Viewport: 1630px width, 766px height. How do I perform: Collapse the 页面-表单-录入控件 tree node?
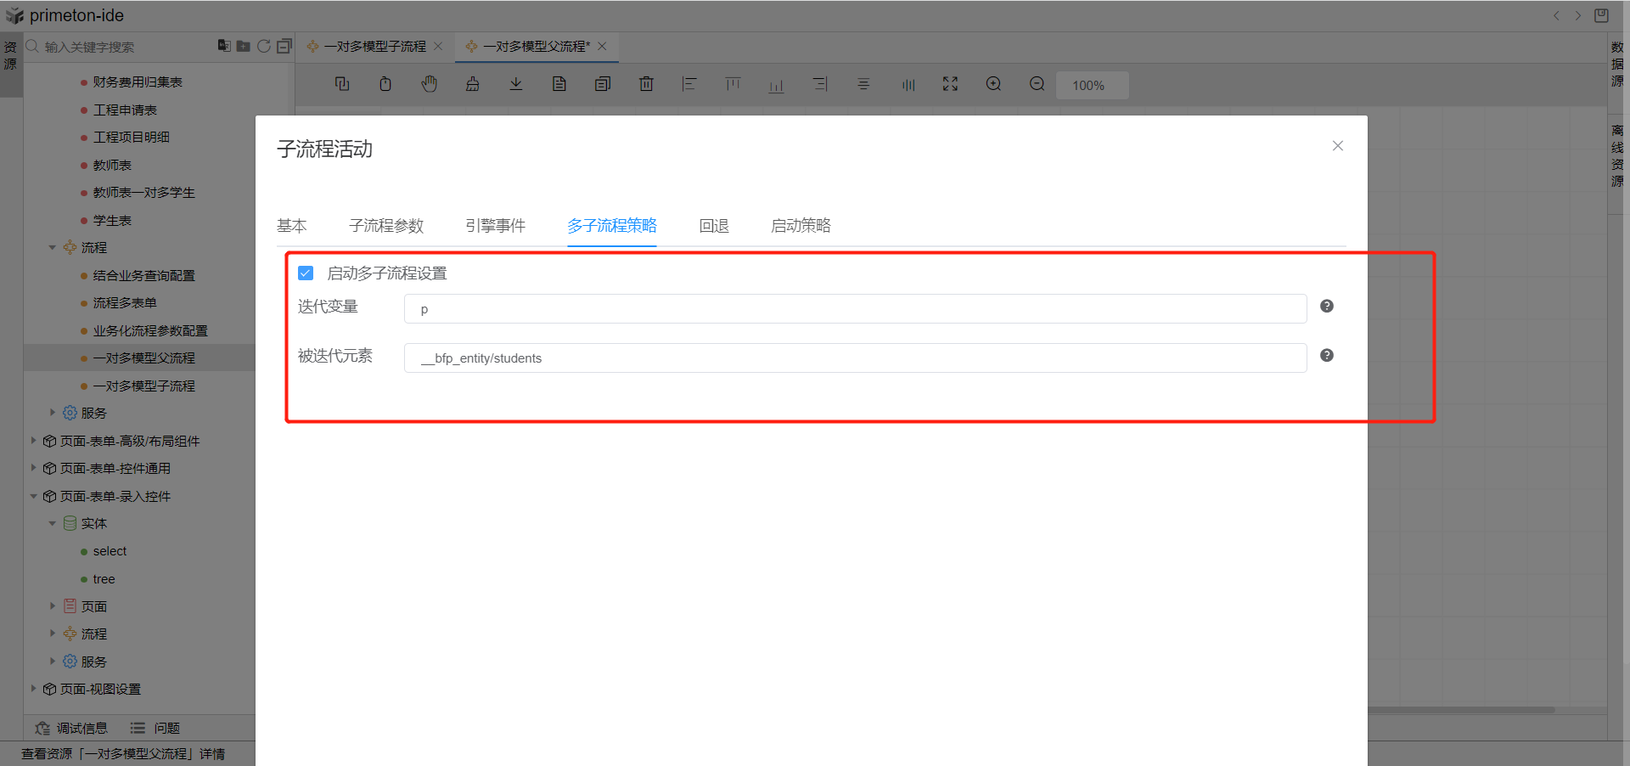(34, 497)
